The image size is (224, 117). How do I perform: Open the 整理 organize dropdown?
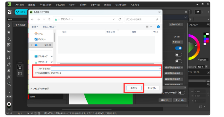point(35,27)
